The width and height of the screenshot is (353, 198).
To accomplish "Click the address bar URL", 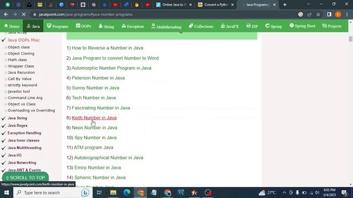I will click(85, 14).
